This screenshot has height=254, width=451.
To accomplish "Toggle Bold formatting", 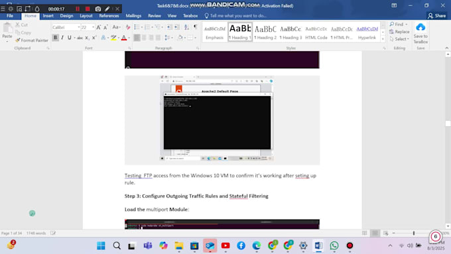I will [x=55, y=38].
